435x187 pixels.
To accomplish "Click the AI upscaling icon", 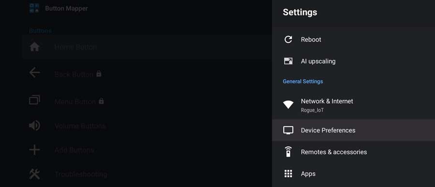I will click(x=288, y=61).
